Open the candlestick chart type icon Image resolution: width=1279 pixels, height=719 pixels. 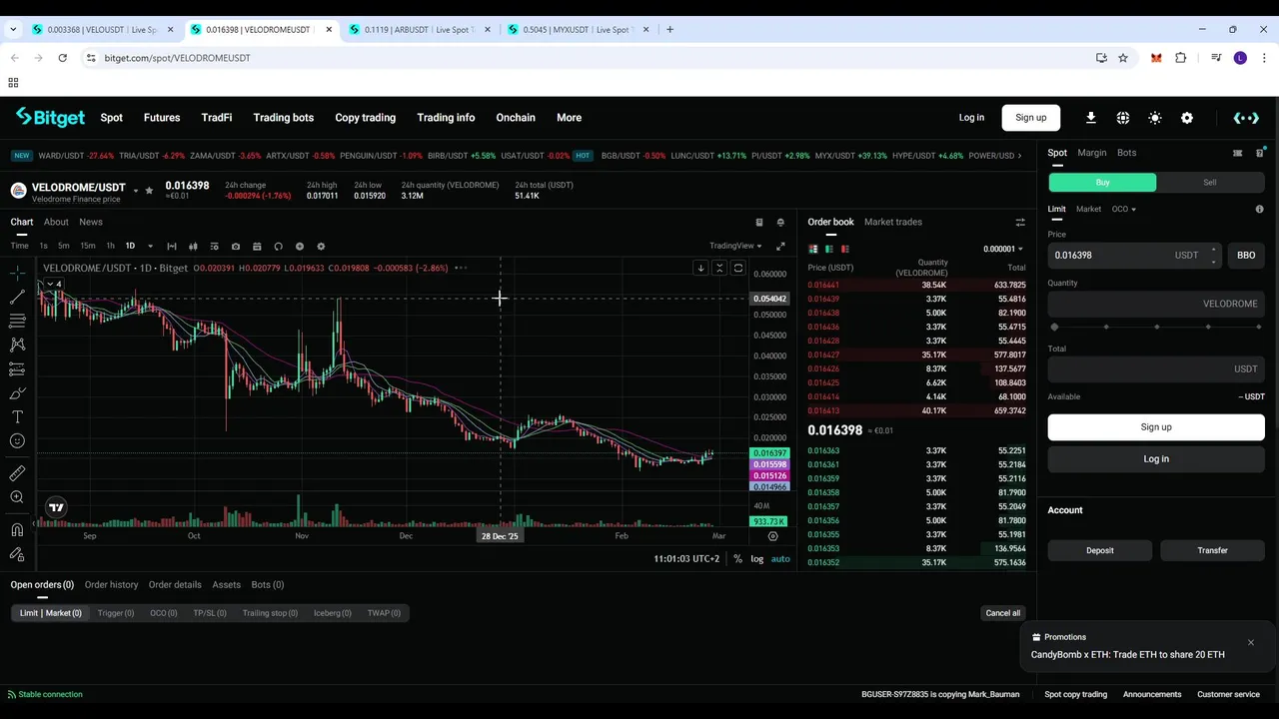[x=193, y=247]
